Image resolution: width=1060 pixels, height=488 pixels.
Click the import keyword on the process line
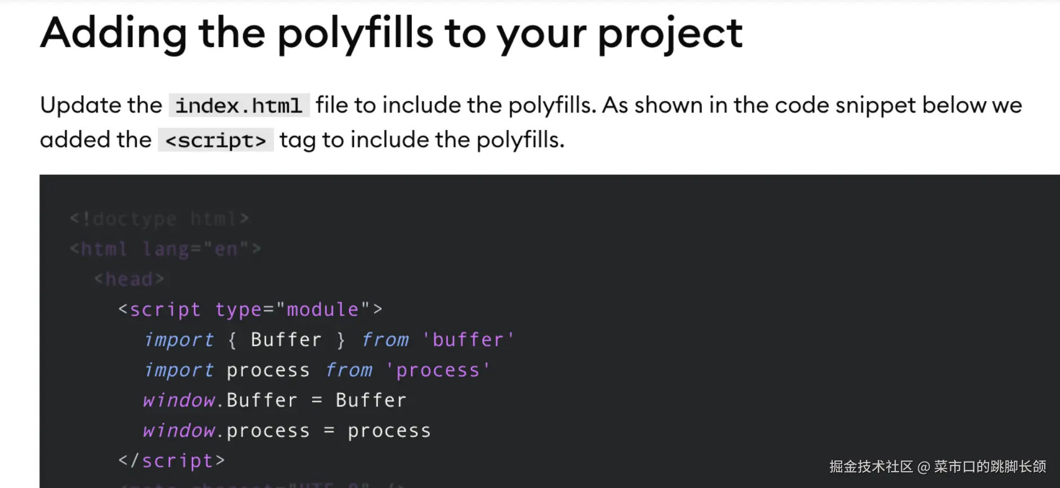tap(178, 370)
